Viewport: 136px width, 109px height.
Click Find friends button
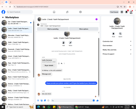[x=114, y=12]
